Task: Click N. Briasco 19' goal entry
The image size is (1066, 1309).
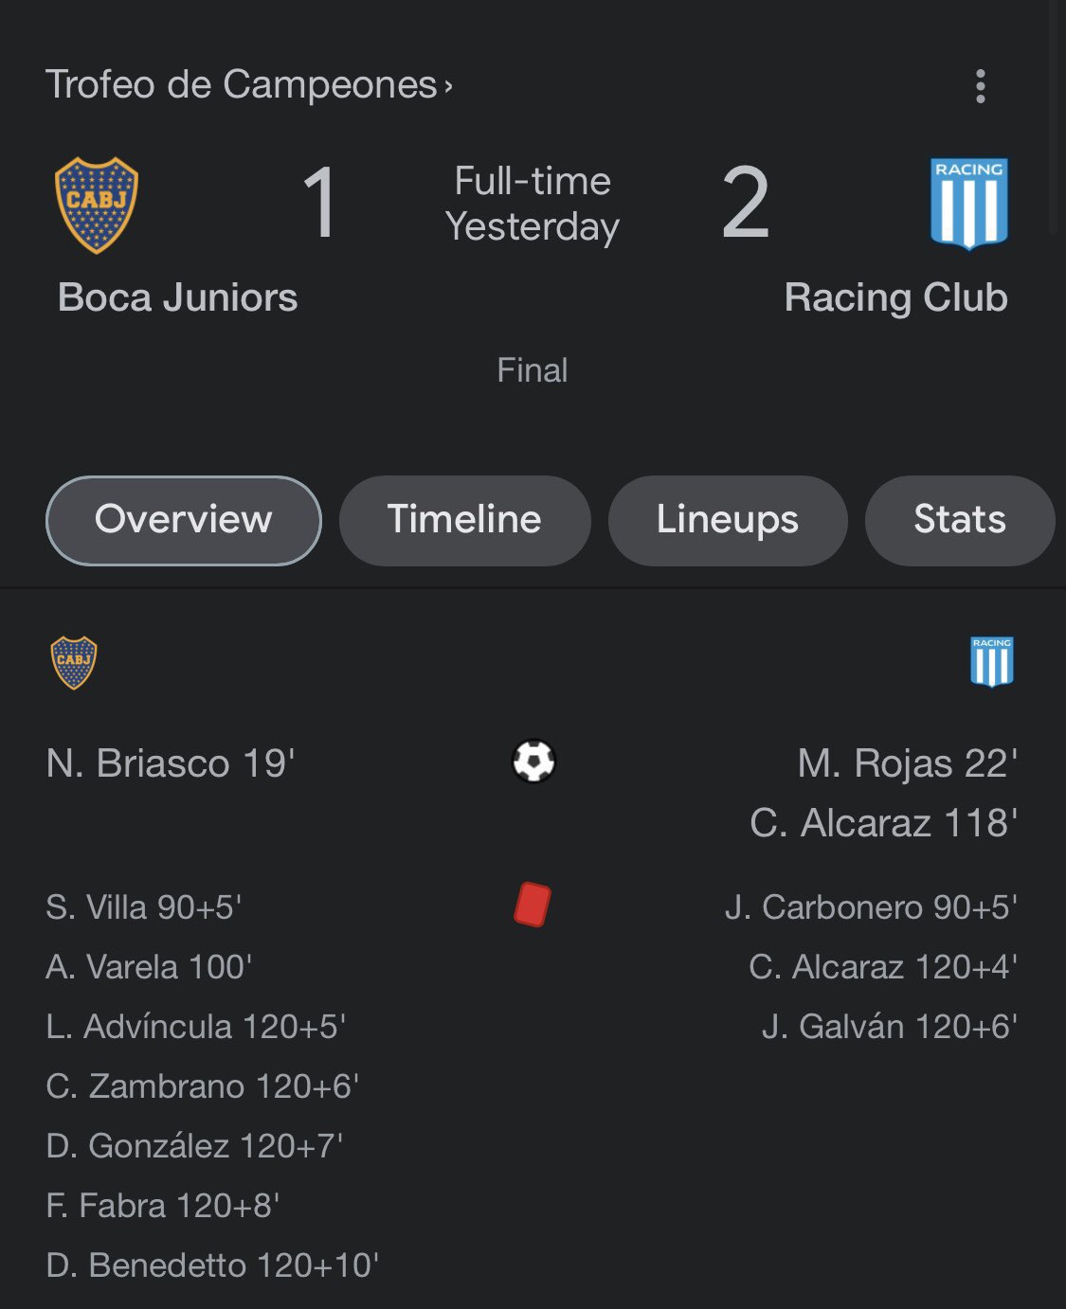Action: pos(171,763)
